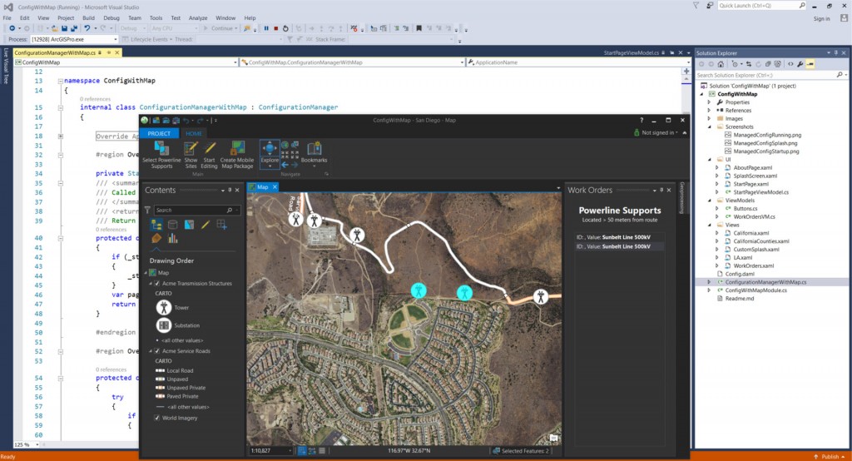Click Solution Explorer Properties wrench icon
This screenshot has height=461, width=852.
click(x=800, y=64)
